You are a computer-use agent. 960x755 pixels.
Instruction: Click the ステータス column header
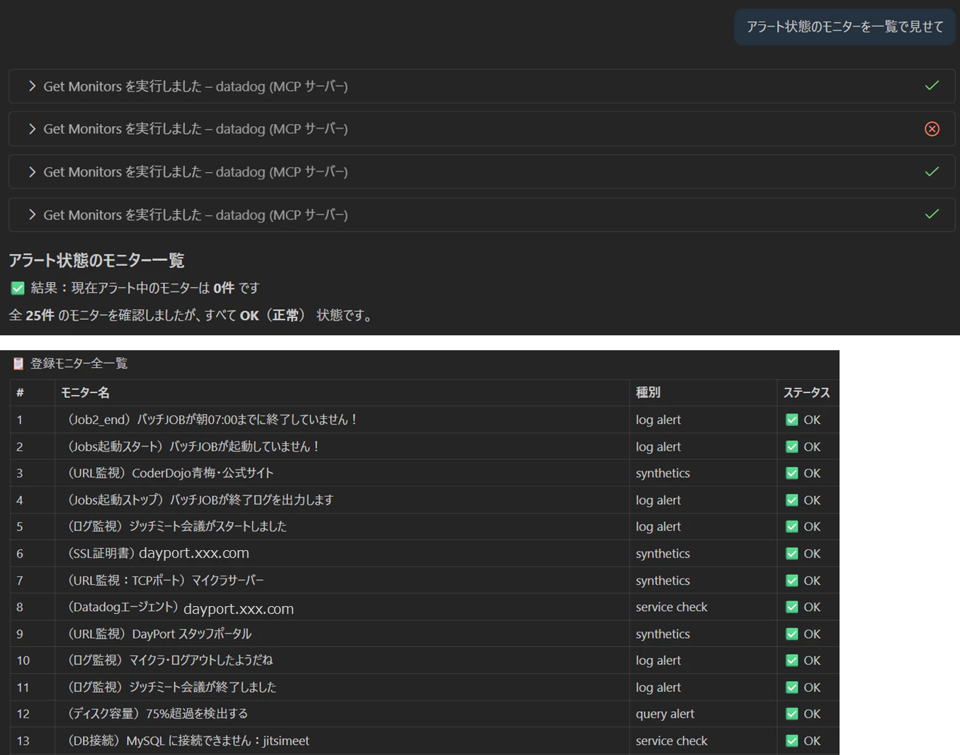(806, 393)
